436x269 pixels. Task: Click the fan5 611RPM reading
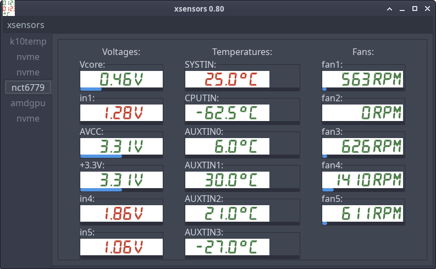[x=362, y=213]
